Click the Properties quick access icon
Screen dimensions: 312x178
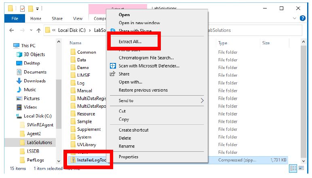(23, 8)
